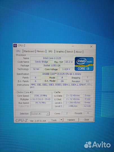Select the CPU tab

coord(18,51)
